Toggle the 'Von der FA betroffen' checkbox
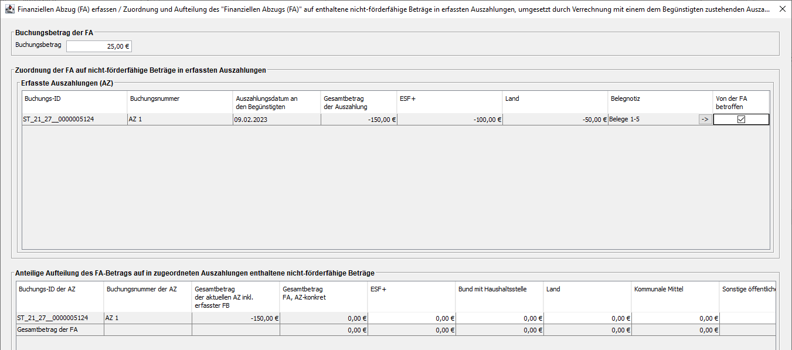792x350 pixels. tap(741, 120)
